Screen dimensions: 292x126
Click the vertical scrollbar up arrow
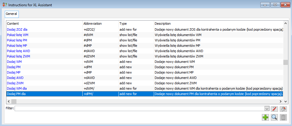click(x=285, y=23)
